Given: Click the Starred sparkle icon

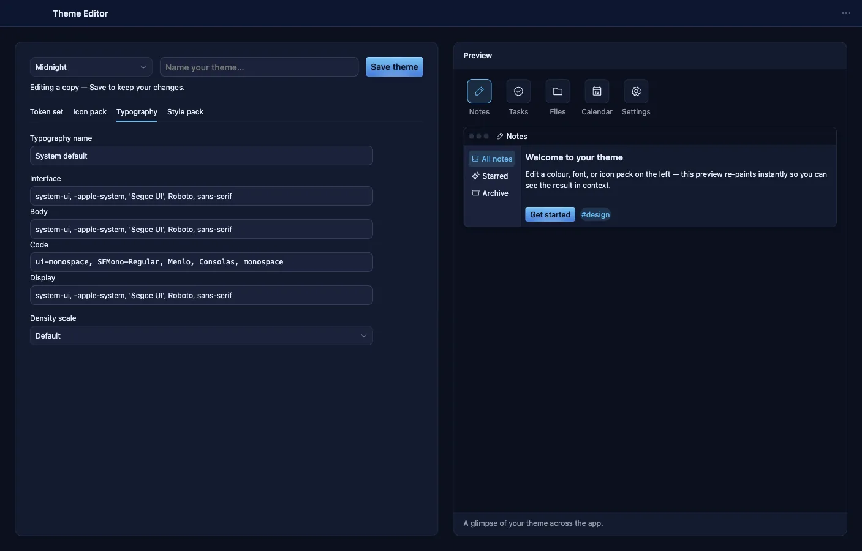Looking at the screenshot, I should (x=475, y=176).
